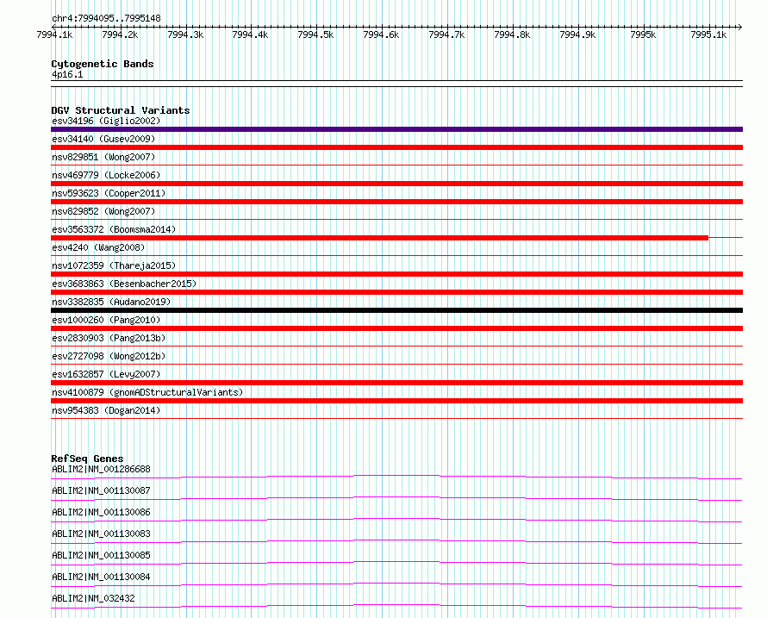This screenshot has width=767, height=618.
Task: Click nsv954383 (Dogan2014) variant label
Action: coord(106,410)
